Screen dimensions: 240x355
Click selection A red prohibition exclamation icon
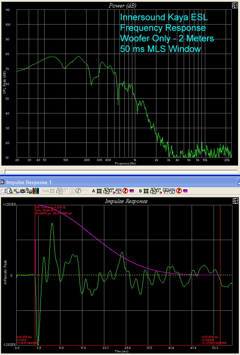point(125,191)
